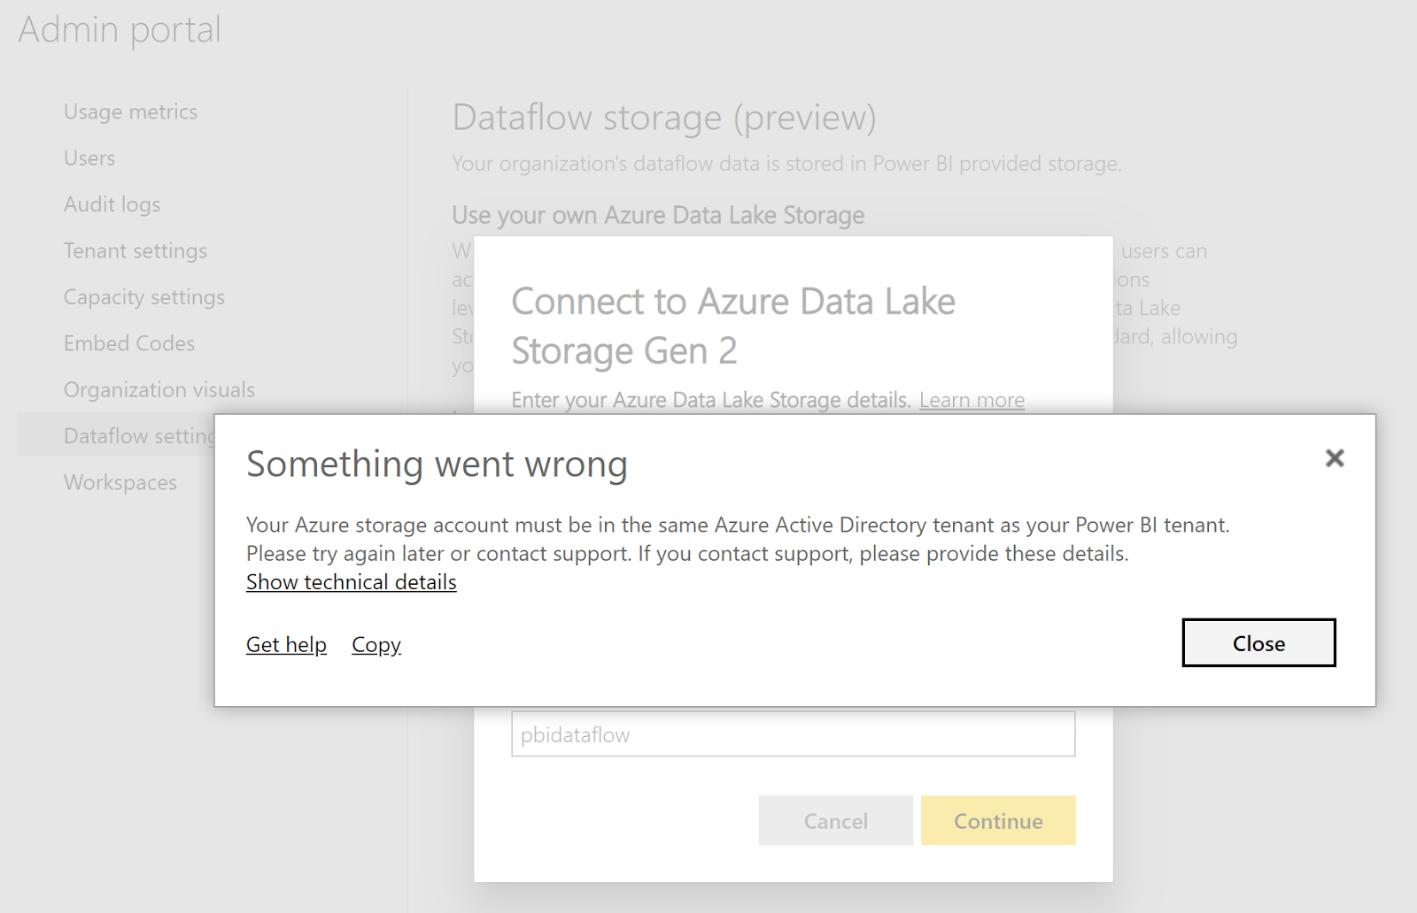Dismiss the error with the X icon
Viewport: 1417px width, 913px height.
(1334, 458)
